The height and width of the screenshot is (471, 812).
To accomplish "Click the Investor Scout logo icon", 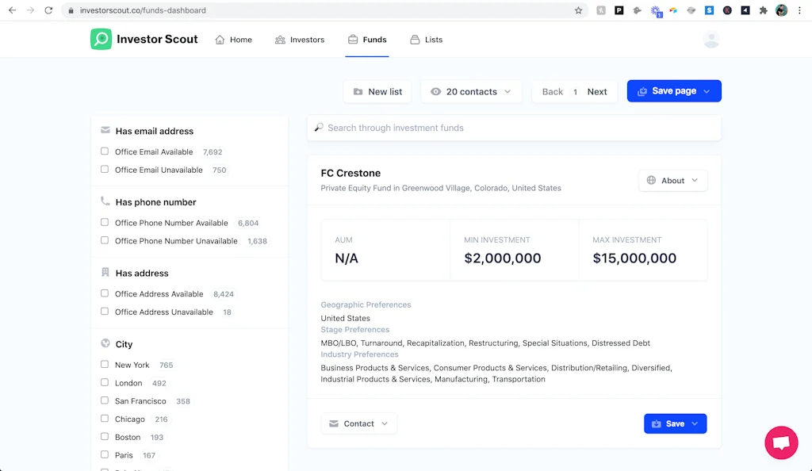I will 100,39.
